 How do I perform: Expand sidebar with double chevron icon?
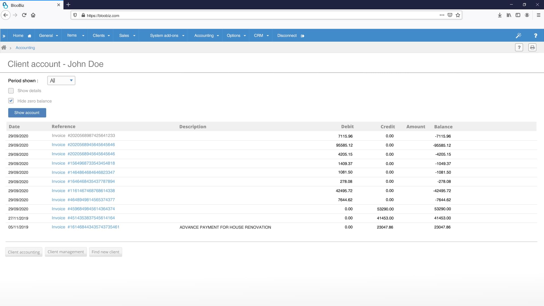tap(4, 36)
